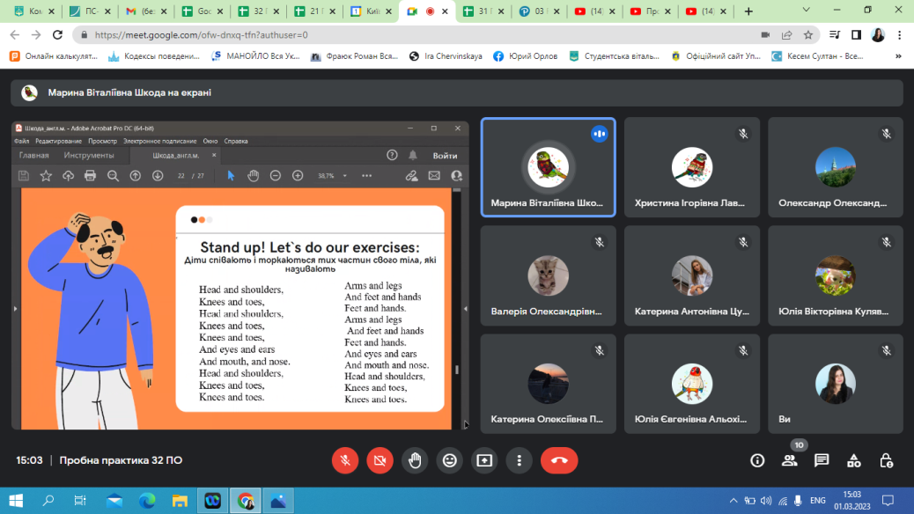
Task: Bookmark this page with star icon
Action: coord(808,34)
